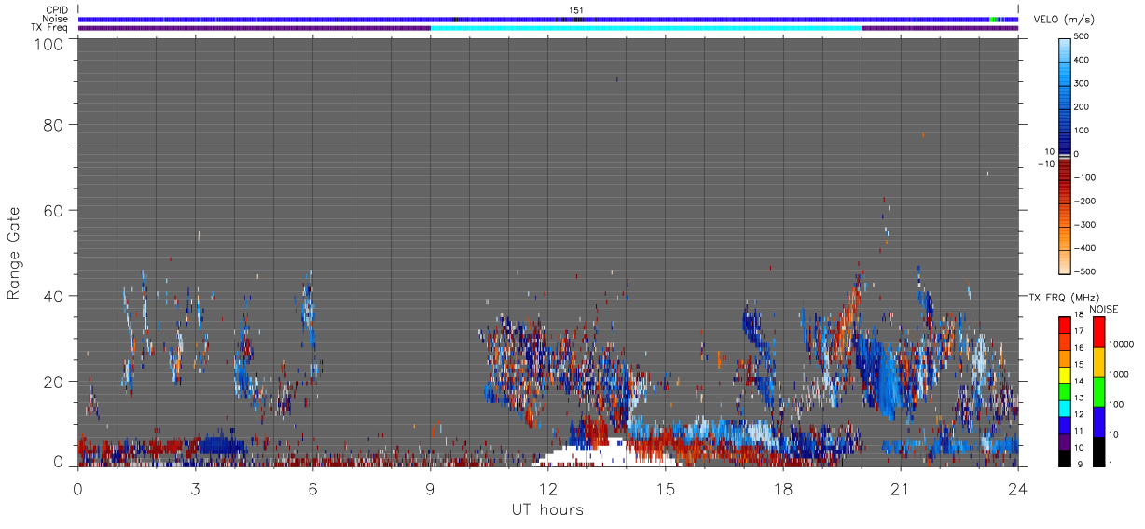Screen dimensions: 1145x529
Task: Select yellow swatch in TX FRQ colorbar
Action: tap(1065, 373)
